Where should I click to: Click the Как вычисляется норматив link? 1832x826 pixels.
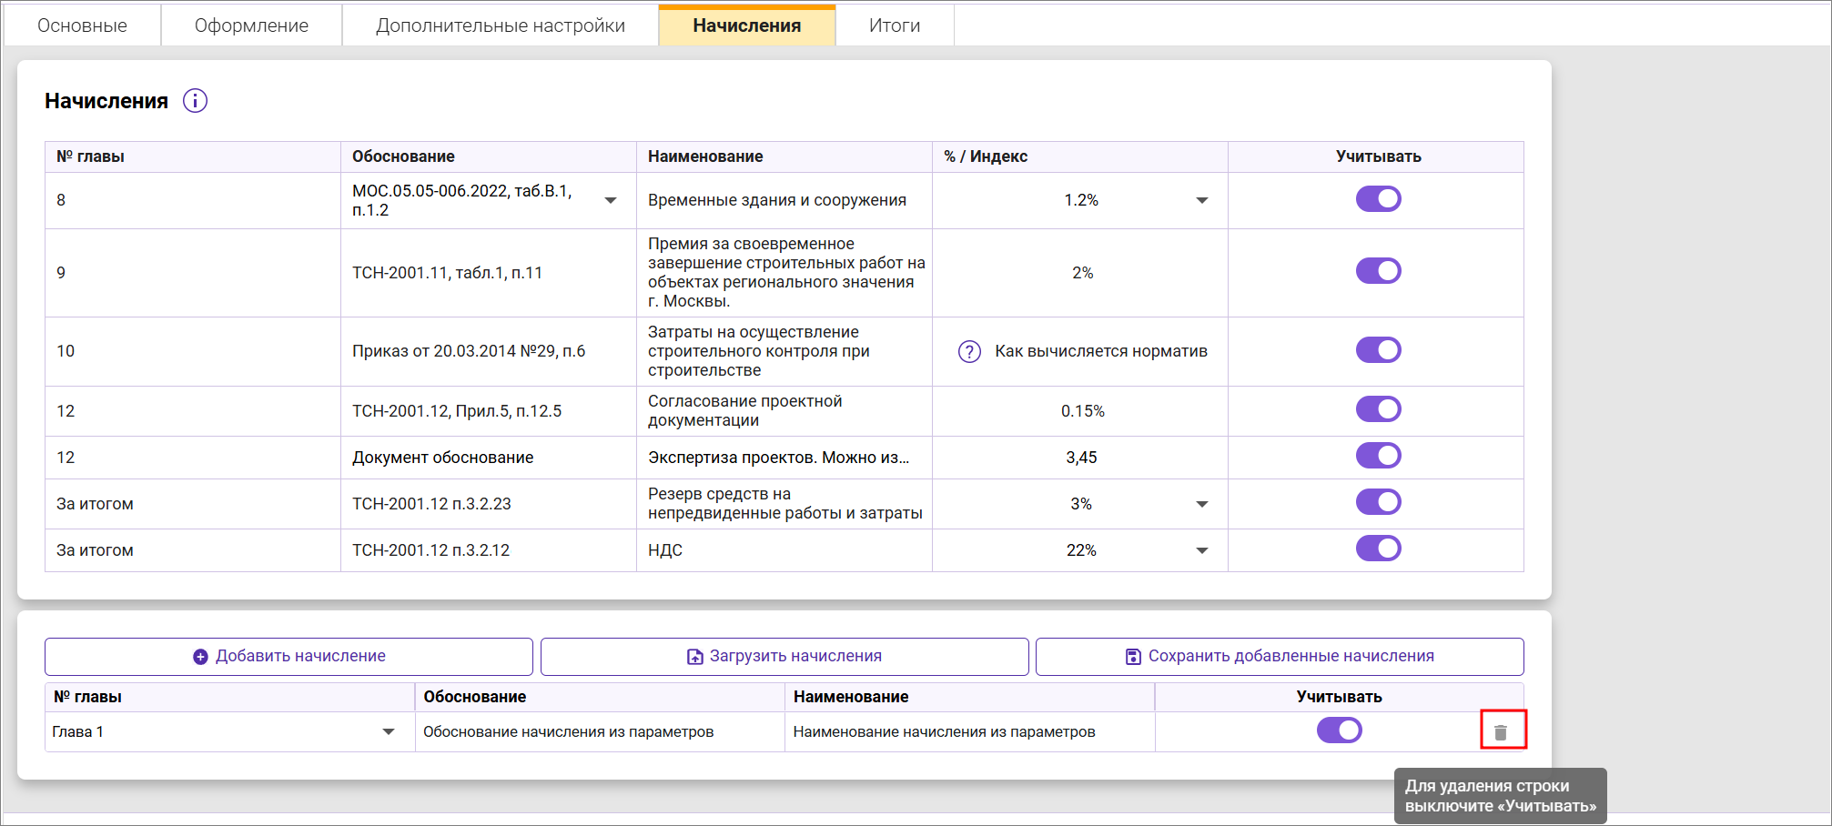(x=1100, y=352)
